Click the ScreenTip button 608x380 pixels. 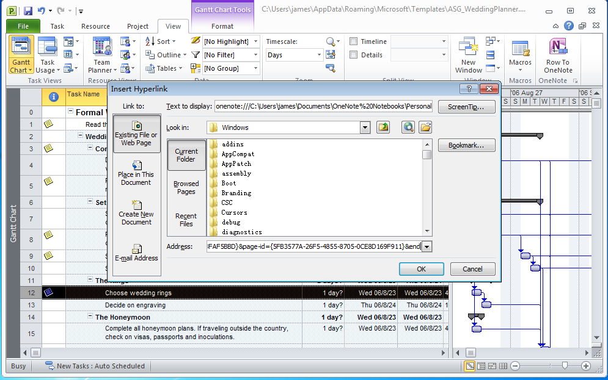(x=466, y=107)
